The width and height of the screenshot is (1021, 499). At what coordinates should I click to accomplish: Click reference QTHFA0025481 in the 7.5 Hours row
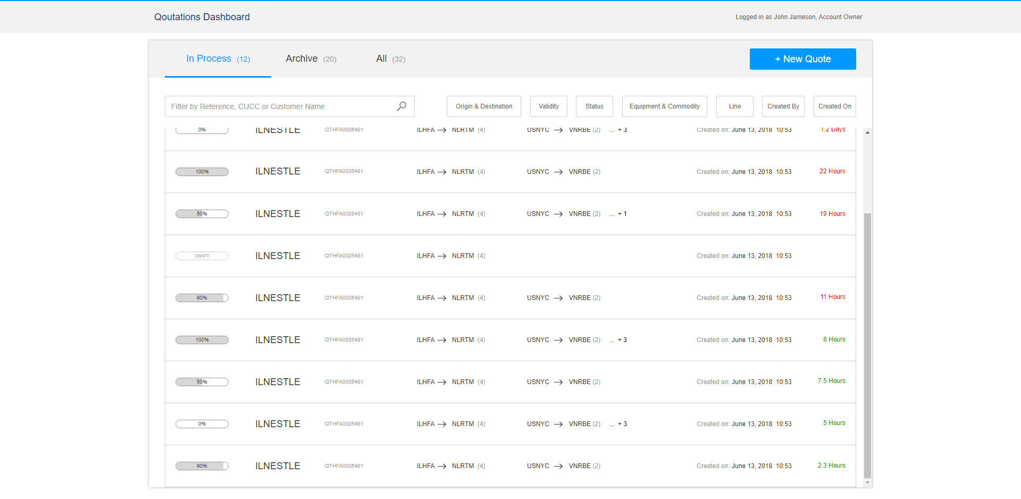point(344,382)
